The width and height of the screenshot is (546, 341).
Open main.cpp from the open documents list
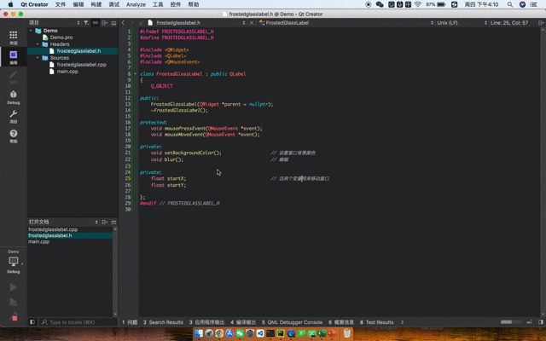click(x=39, y=241)
